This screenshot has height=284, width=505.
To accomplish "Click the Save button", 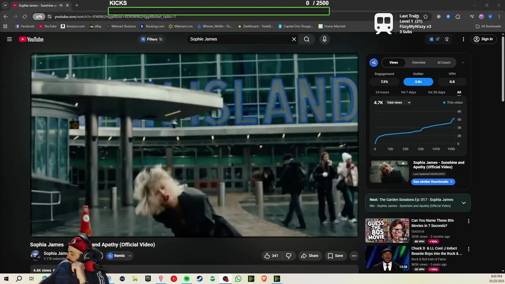I will point(335,256).
